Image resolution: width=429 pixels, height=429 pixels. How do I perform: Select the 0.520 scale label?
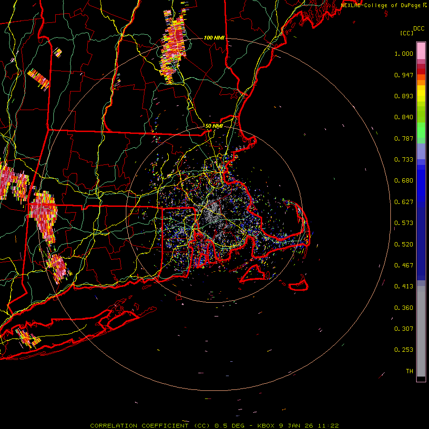pos(404,245)
